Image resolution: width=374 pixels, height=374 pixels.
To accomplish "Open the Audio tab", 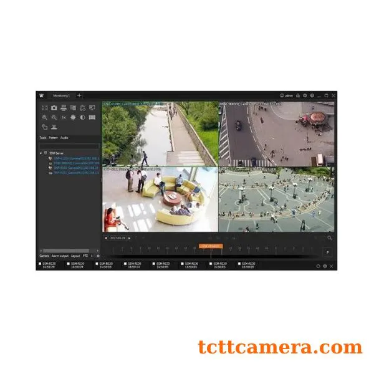I will [65, 137].
